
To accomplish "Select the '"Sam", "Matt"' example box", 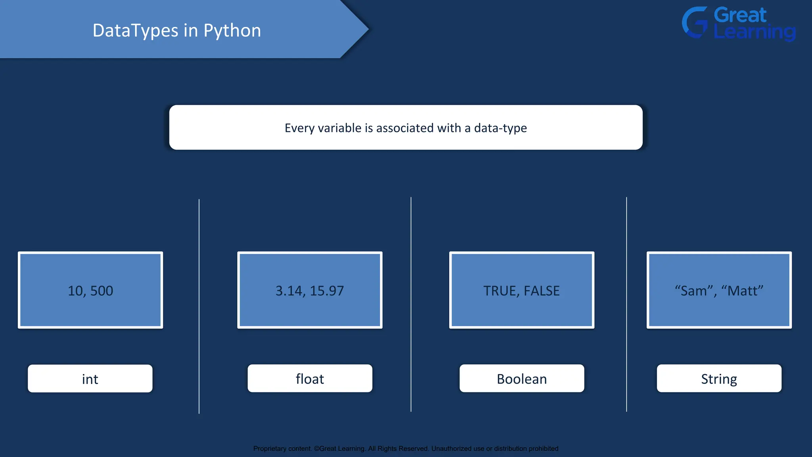I will click(x=719, y=290).
